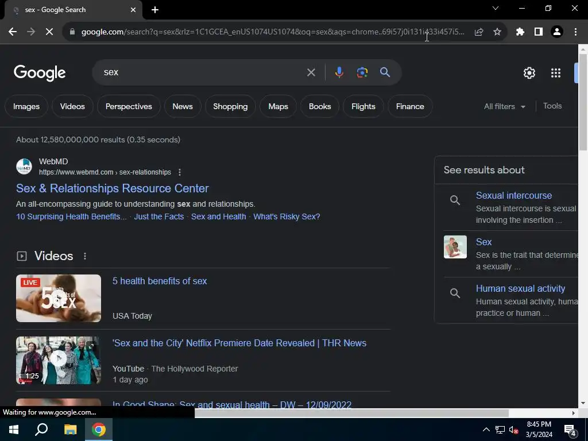Screen dimensions: 588x441
Task: Open 'Sexual intercourse' related result
Action: click(514, 195)
